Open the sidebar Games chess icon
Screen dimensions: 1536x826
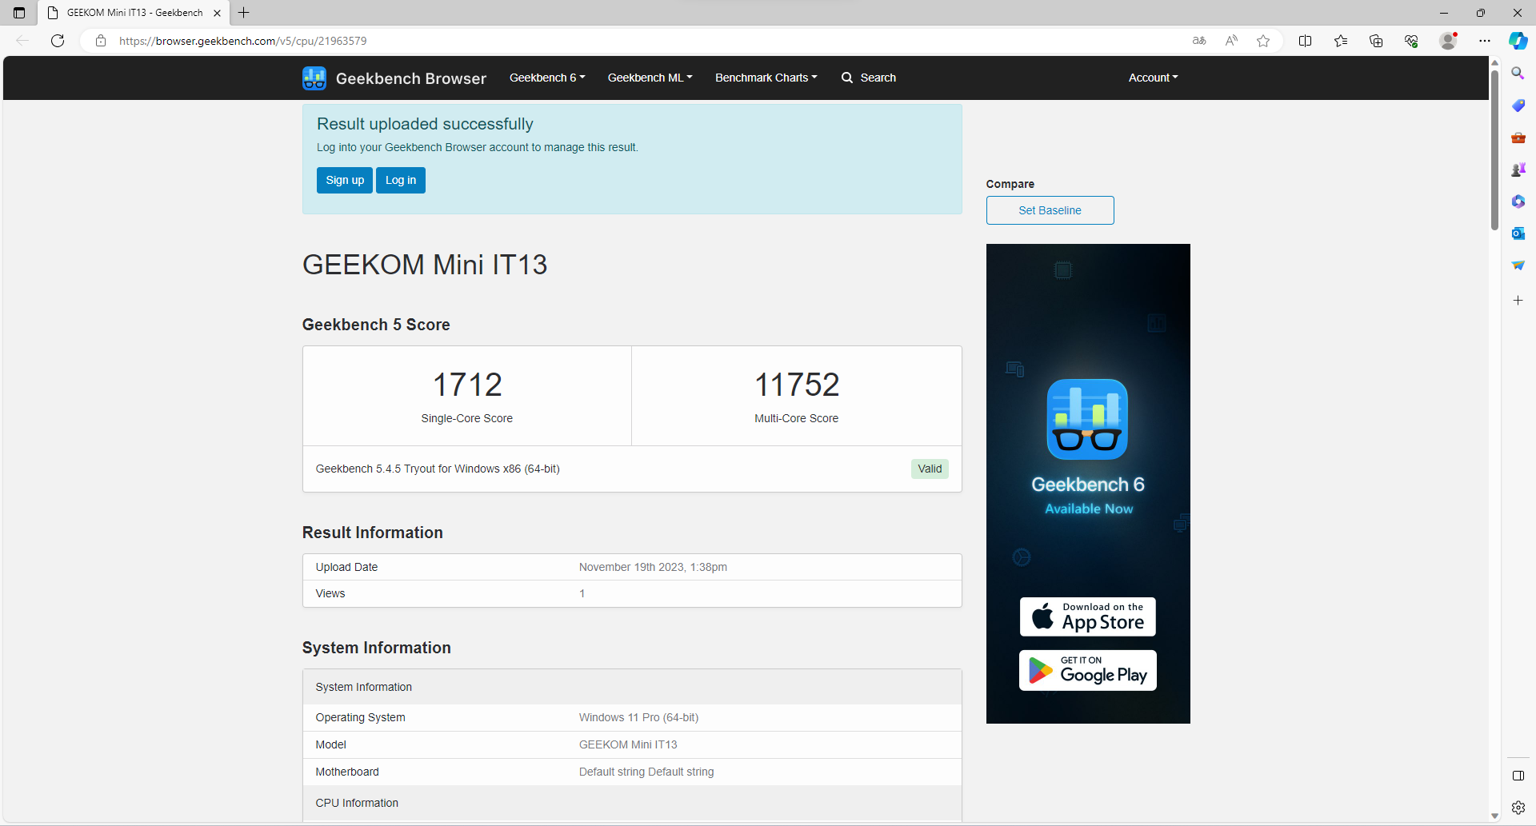pyautogui.click(x=1518, y=170)
